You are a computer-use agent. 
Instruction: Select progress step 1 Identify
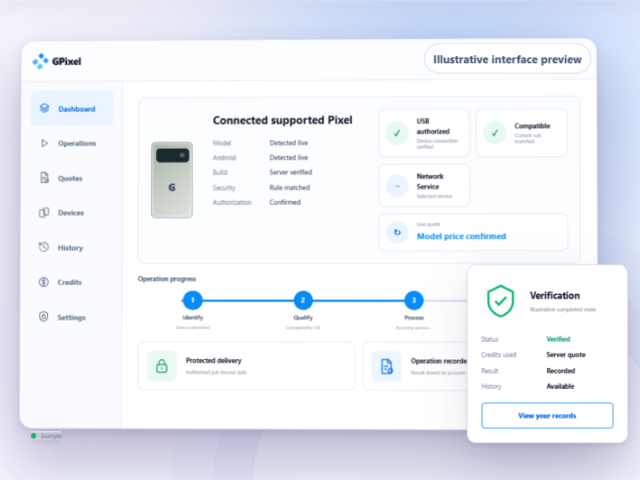coord(193,301)
